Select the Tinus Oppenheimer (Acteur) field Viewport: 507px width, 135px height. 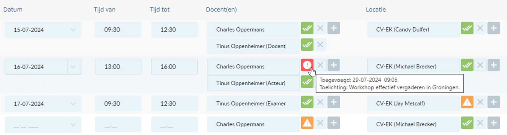[x=253, y=83]
